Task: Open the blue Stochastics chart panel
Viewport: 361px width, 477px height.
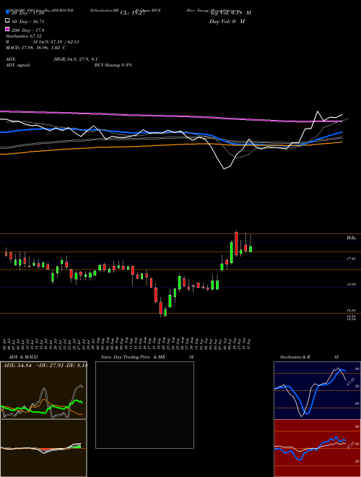Action: click(317, 390)
